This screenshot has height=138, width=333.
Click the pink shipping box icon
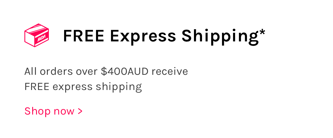click(37, 35)
